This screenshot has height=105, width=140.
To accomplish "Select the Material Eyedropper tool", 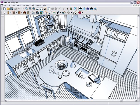I will pos(50,13).
